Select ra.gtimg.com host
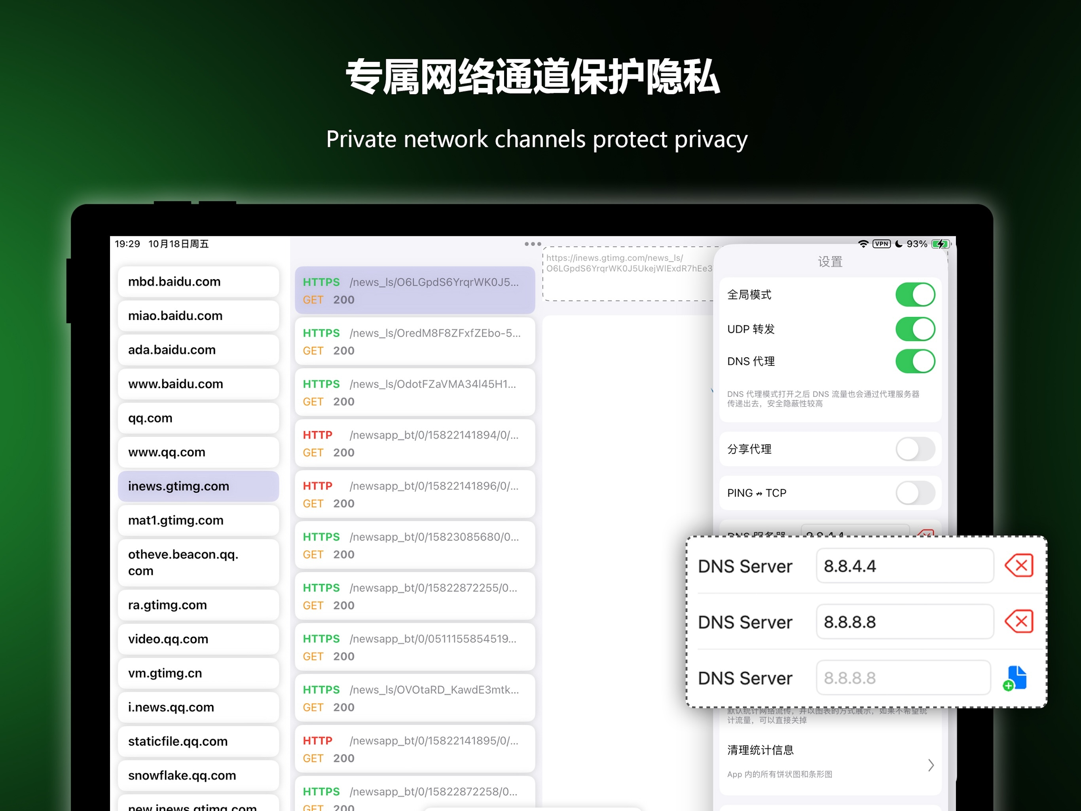This screenshot has height=811, width=1081. pyautogui.click(x=198, y=605)
